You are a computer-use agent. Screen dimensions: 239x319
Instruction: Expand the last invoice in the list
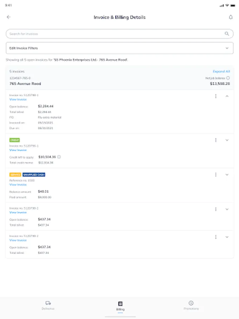227,237
